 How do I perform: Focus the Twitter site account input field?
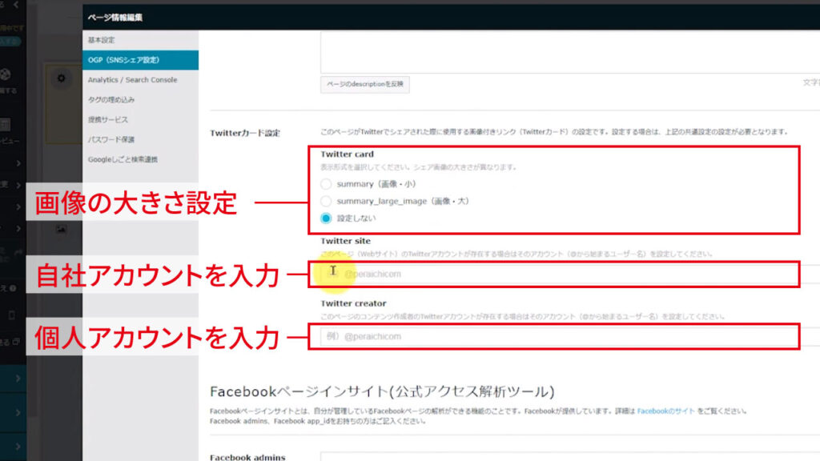570,274
